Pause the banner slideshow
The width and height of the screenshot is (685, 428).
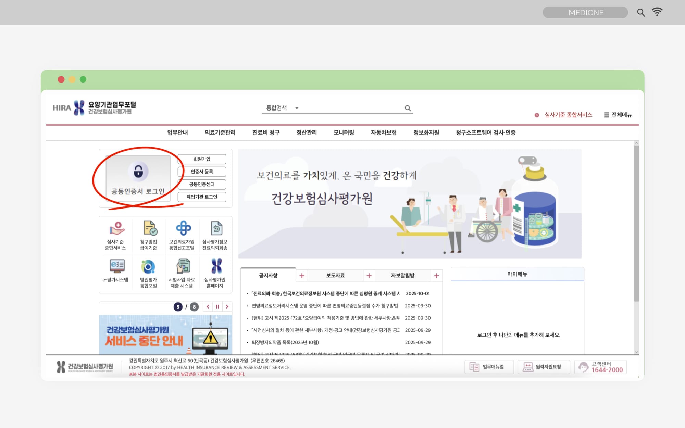(217, 307)
